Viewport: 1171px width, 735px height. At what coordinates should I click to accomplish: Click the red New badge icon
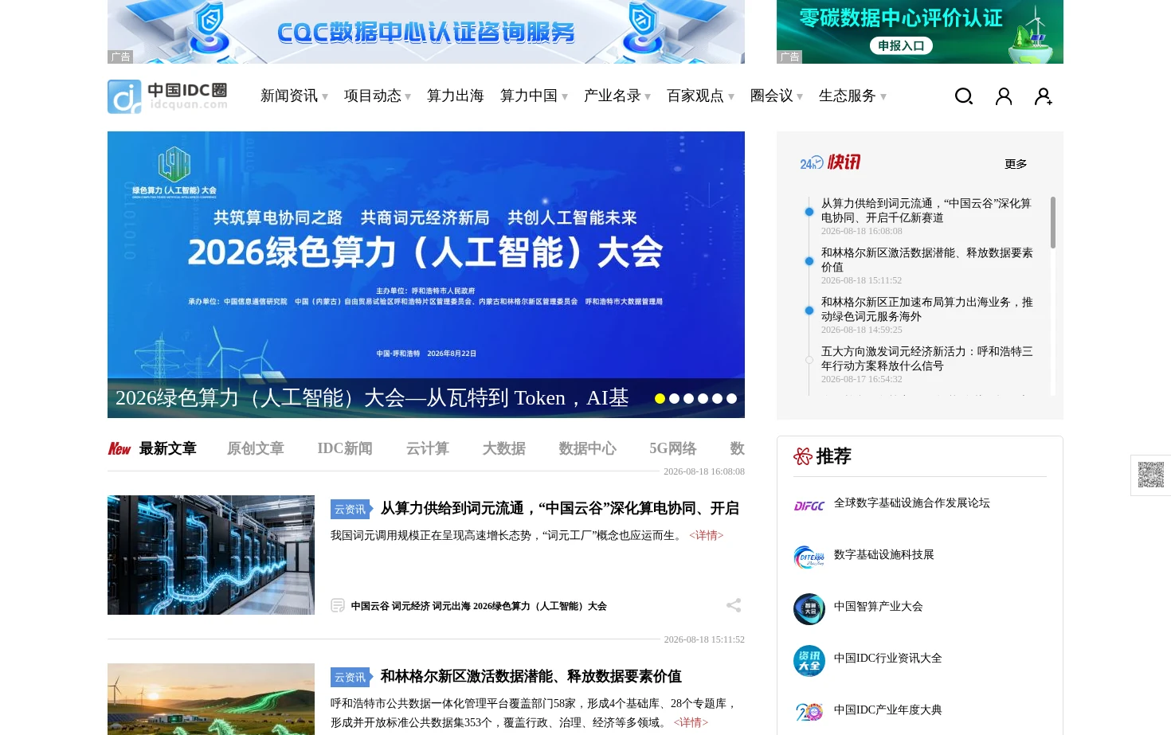coord(119,449)
